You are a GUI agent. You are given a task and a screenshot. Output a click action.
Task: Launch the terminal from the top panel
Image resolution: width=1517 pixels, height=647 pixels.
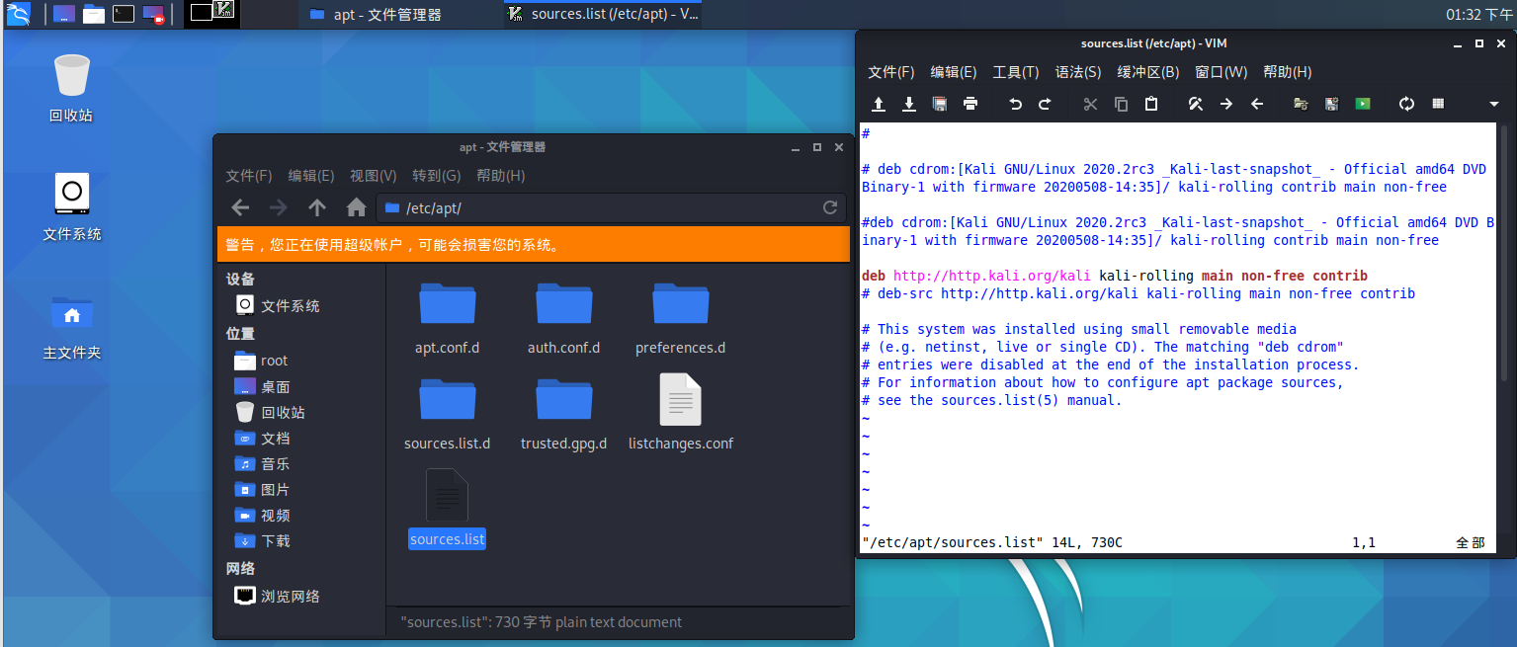[x=124, y=14]
